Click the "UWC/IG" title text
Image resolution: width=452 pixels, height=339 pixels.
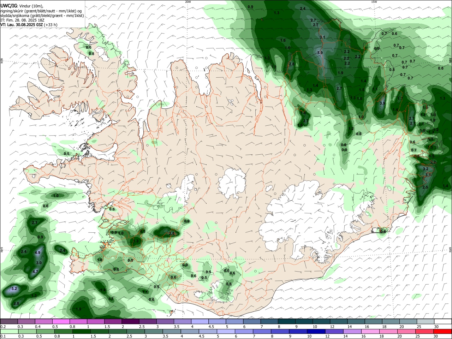click(8, 6)
